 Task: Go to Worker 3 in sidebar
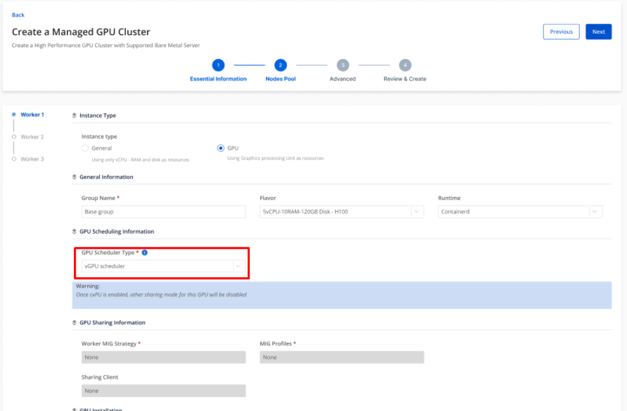click(x=32, y=159)
